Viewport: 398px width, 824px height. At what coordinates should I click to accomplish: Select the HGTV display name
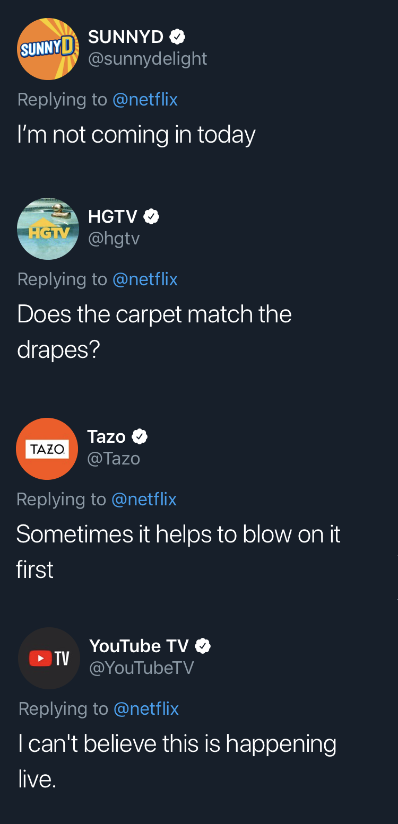click(113, 216)
